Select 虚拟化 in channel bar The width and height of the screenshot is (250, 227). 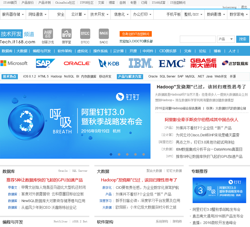point(82,51)
